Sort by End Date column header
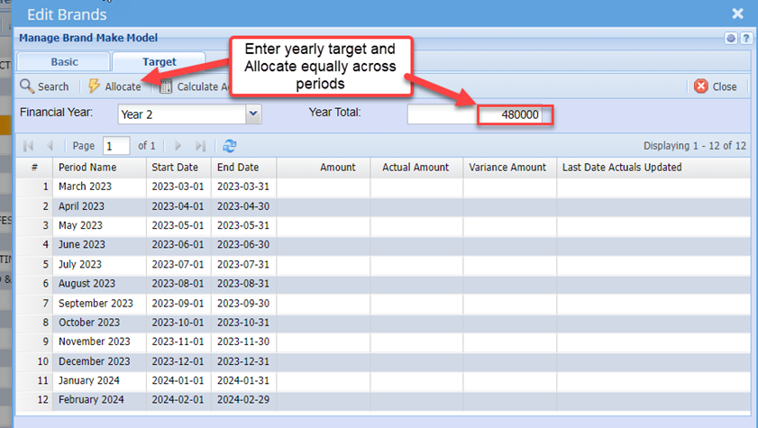This screenshot has width=758, height=428. [243, 167]
